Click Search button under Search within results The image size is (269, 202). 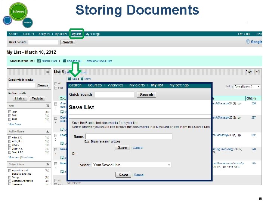tap(43, 85)
